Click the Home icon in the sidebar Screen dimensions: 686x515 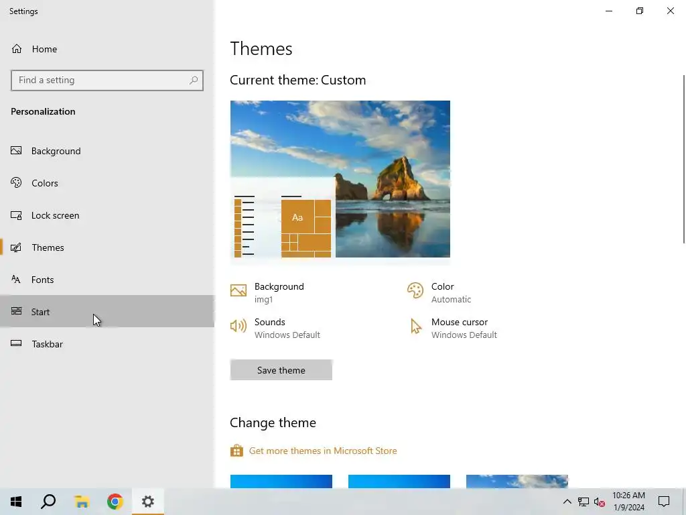[17, 48]
